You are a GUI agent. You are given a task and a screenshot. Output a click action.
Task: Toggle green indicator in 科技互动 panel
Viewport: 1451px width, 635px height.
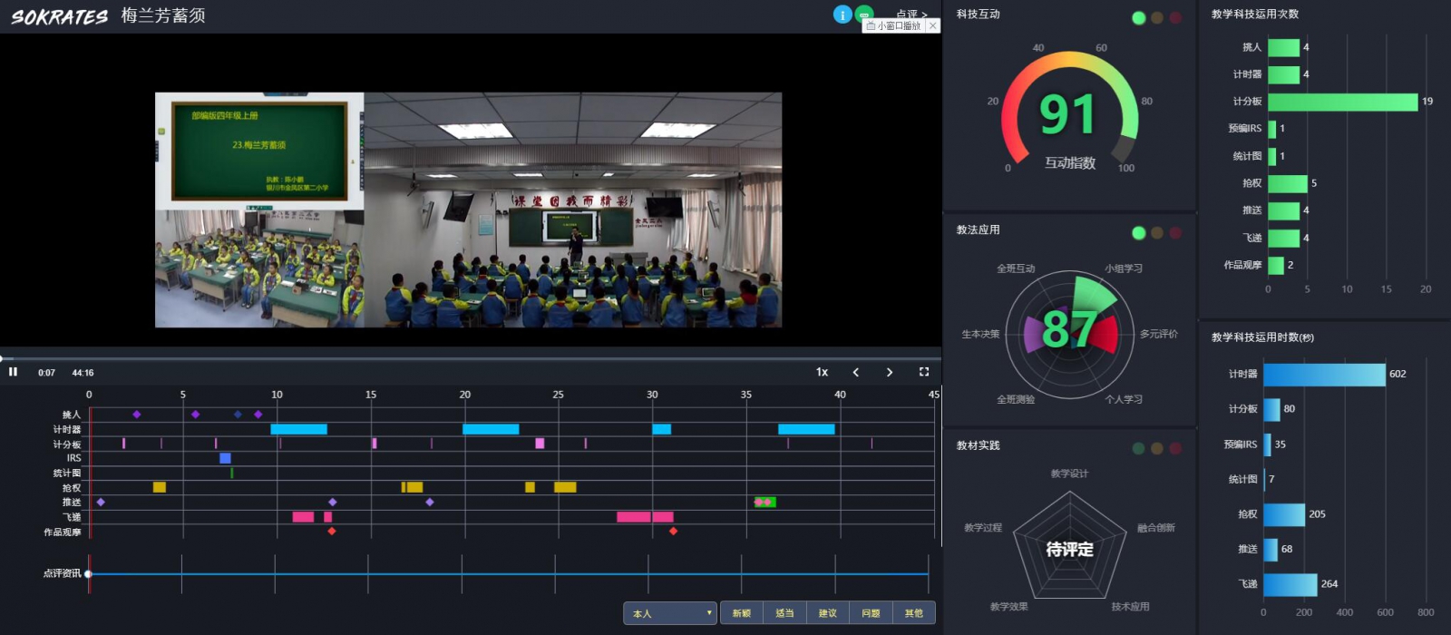pyautogui.click(x=1138, y=18)
